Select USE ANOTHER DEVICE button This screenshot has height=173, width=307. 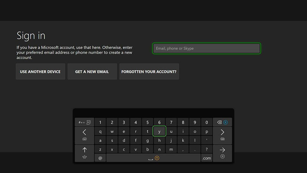(40, 72)
